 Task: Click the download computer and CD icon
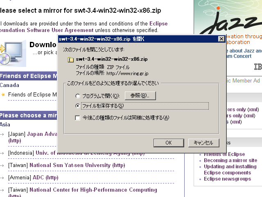click(x=13, y=53)
